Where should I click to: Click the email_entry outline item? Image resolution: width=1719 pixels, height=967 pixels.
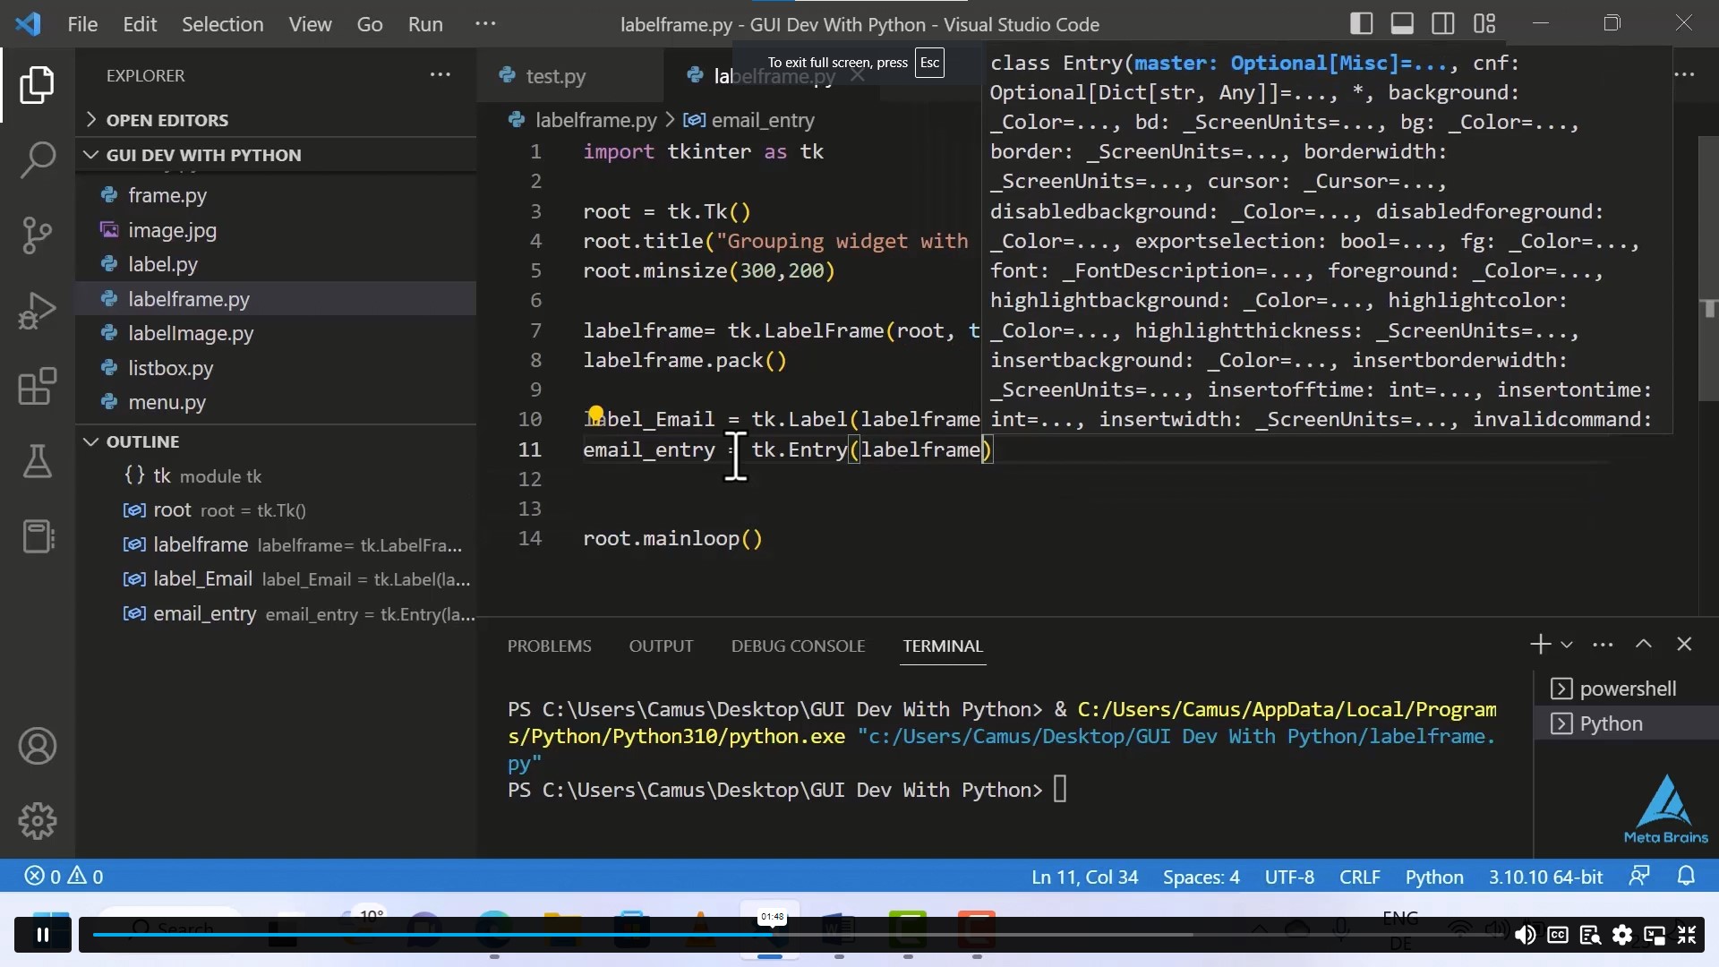tap(204, 612)
